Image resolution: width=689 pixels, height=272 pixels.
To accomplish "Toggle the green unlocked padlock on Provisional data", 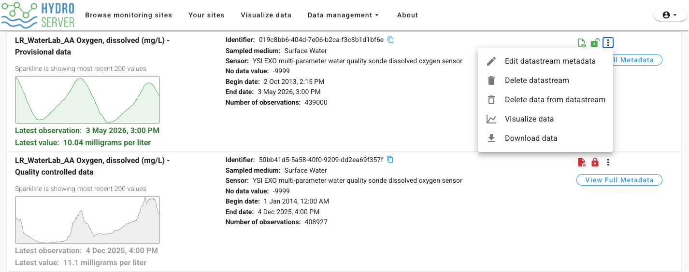I will click(x=595, y=43).
